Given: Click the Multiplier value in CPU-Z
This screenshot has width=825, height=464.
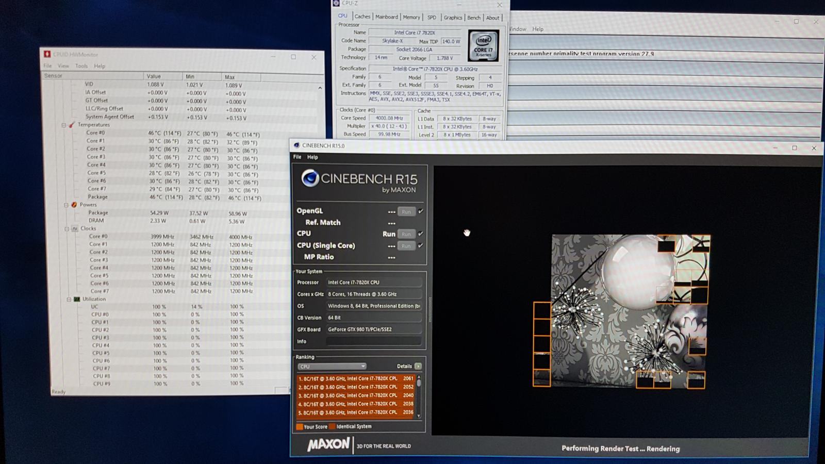Looking at the screenshot, I should click(x=389, y=126).
